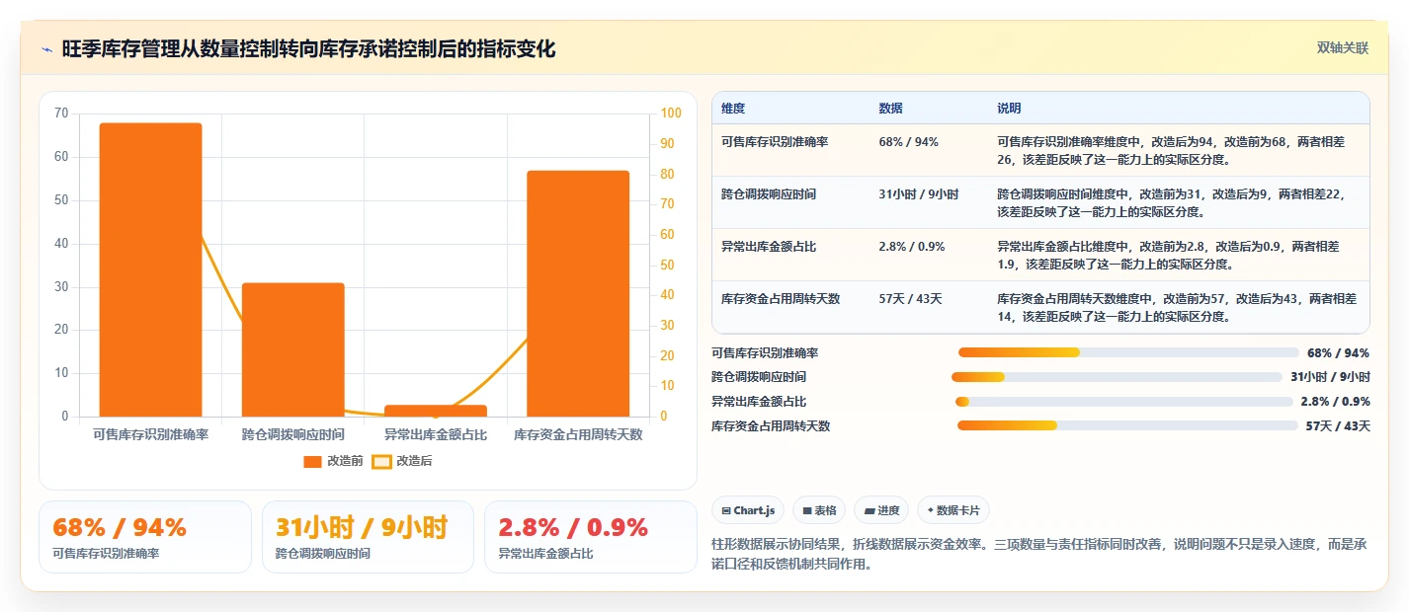1409x612 pixels.
Task: Click table value 31小时 / 9小时
Action: coord(918,194)
